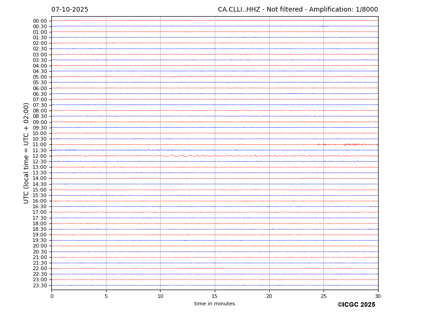Click the 'time in minutes' axis label

pos(214,304)
